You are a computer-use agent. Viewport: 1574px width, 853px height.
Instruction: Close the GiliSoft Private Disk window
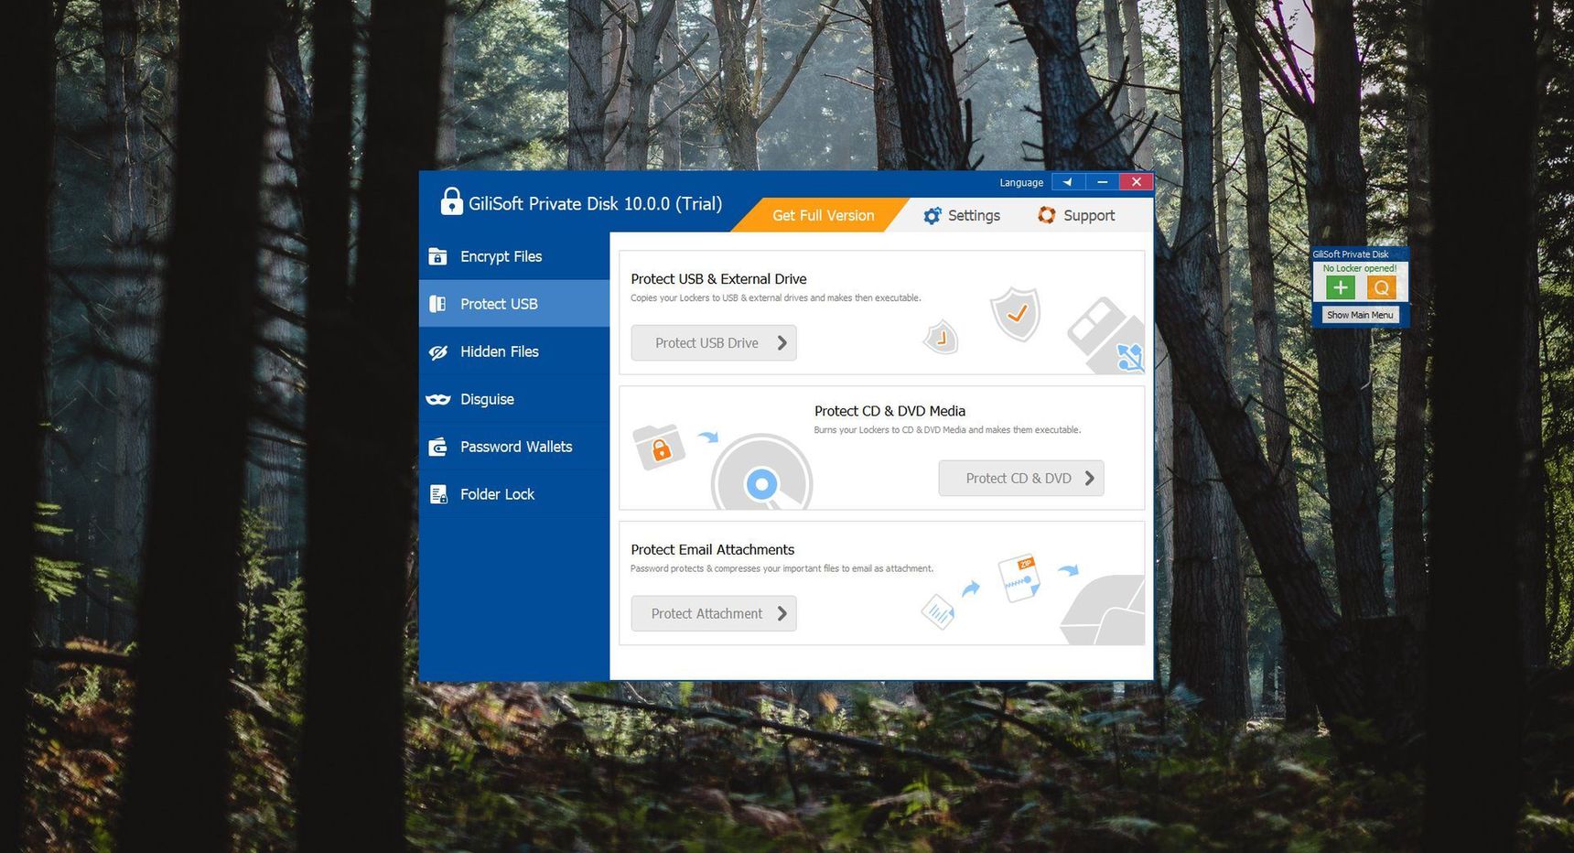click(x=1136, y=182)
